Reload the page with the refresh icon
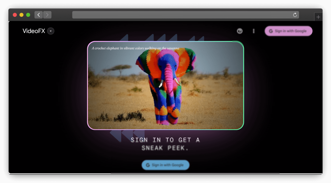This screenshot has height=183, width=331. coord(295,15)
